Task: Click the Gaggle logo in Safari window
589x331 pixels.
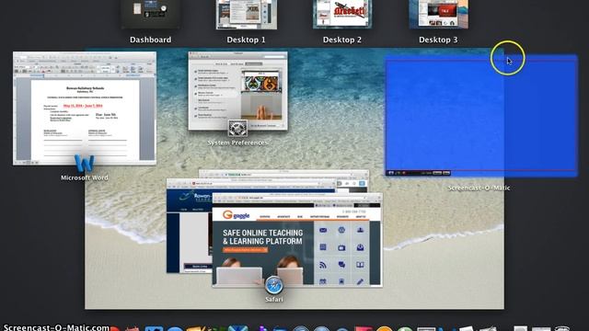Action: tap(236, 215)
